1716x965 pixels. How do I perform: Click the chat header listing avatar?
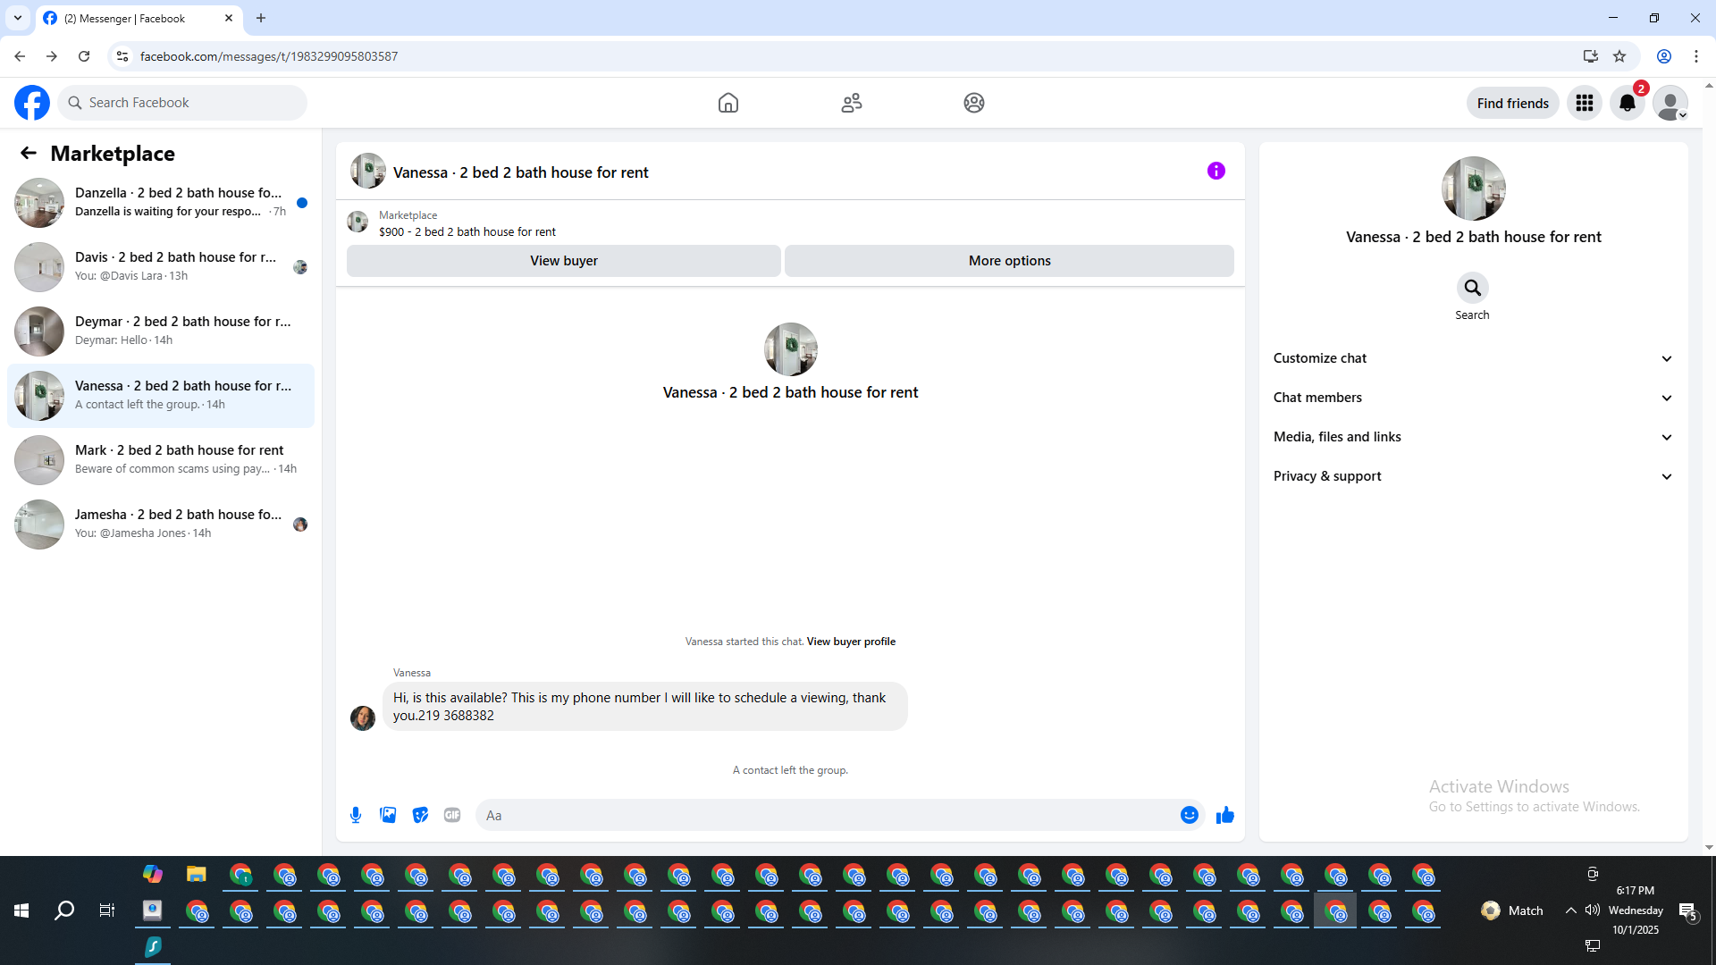(368, 171)
